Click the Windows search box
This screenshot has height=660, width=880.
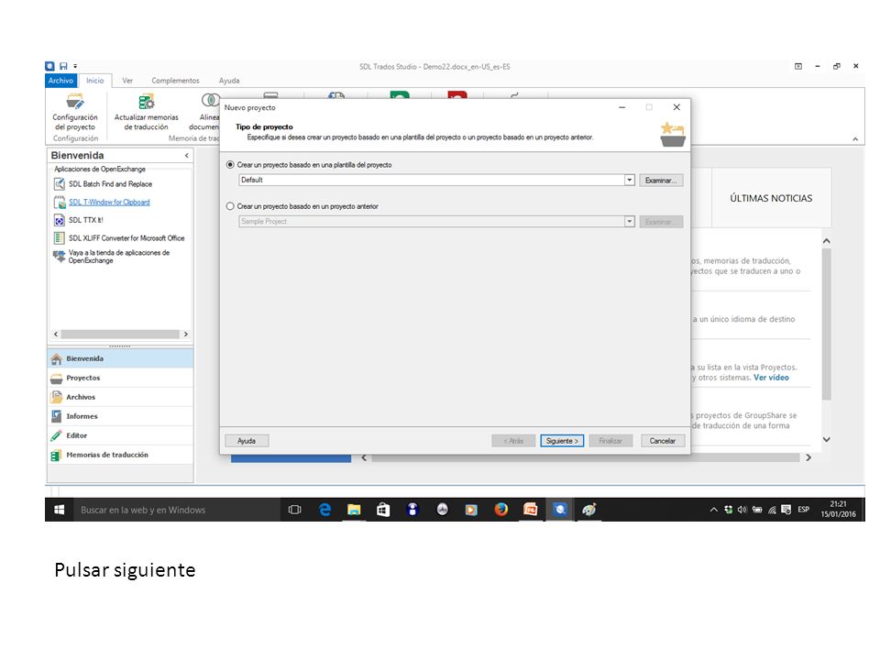[176, 510]
